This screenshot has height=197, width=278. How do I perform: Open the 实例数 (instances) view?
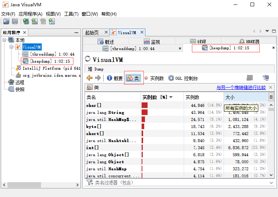(154, 78)
